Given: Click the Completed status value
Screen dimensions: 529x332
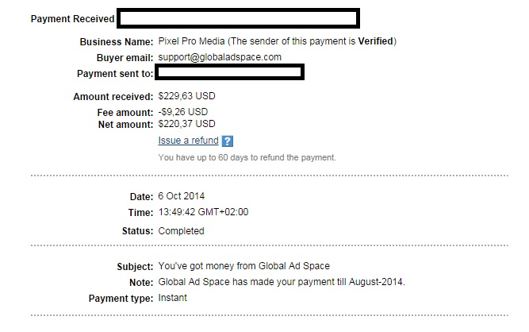Looking at the screenshot, I should tap(181, 231).
